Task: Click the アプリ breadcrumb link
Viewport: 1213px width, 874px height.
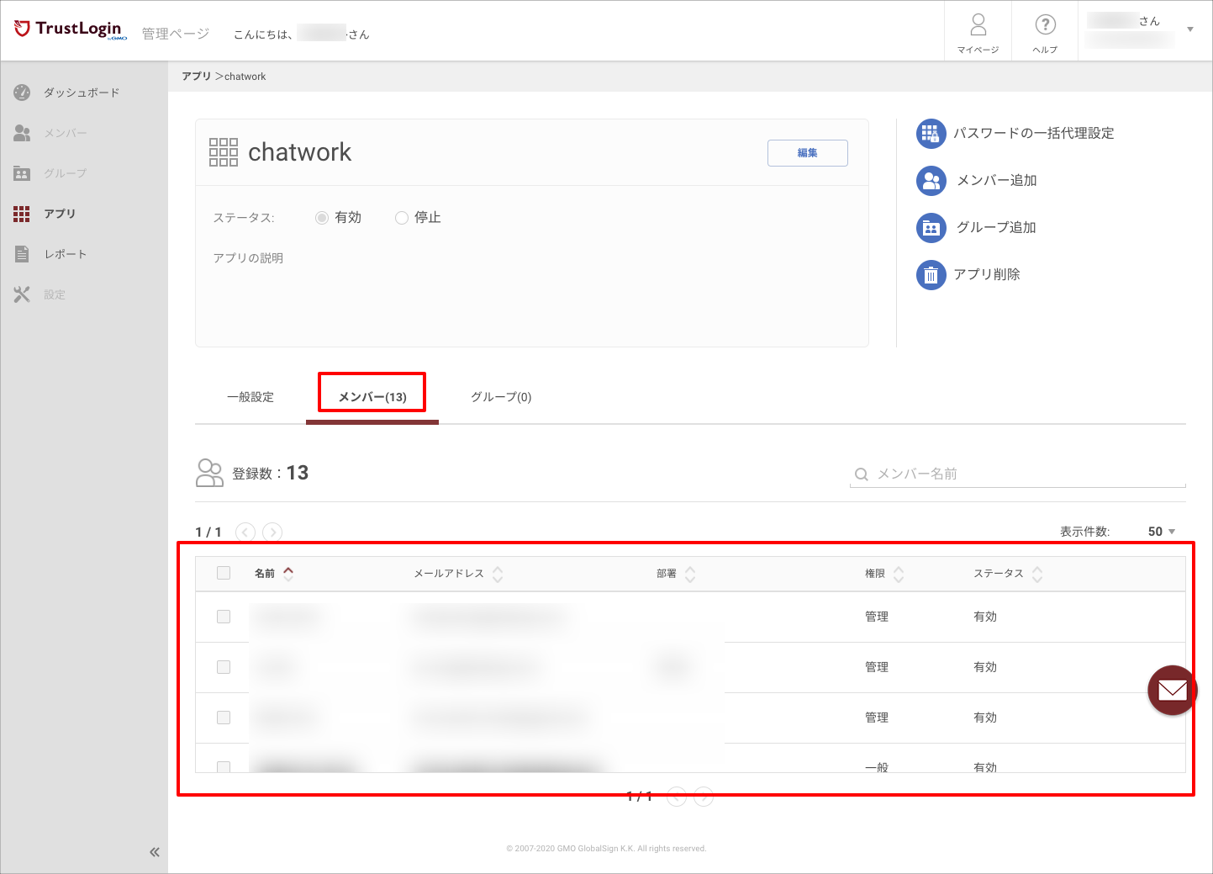Action: (197, 77)
